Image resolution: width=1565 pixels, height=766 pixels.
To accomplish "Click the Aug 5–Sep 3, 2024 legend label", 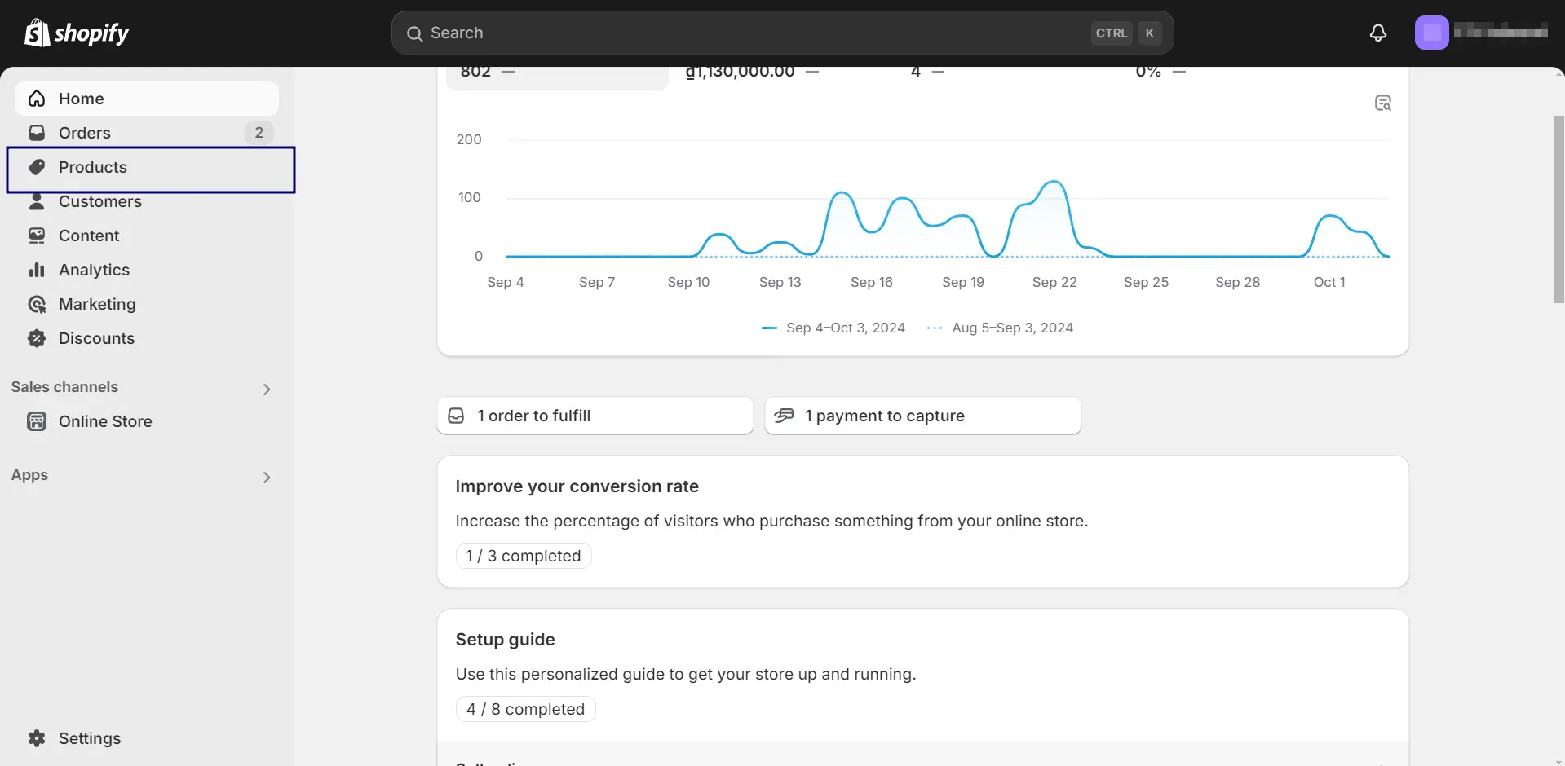I will coord(1013,328).
